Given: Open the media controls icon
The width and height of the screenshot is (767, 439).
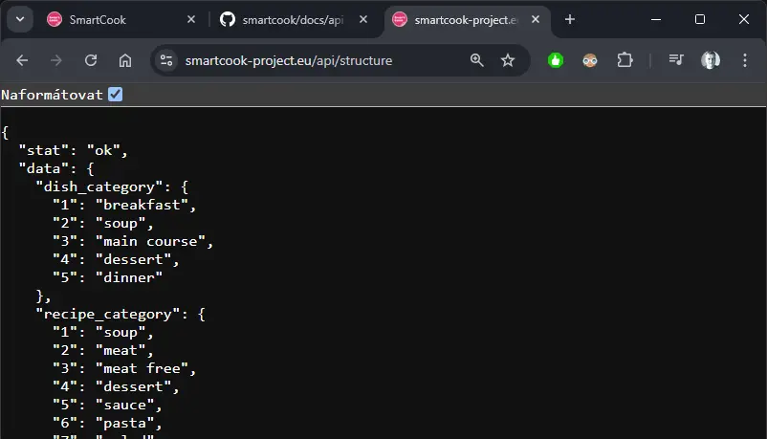Looking at the screenshot, I should click(676, 60).
